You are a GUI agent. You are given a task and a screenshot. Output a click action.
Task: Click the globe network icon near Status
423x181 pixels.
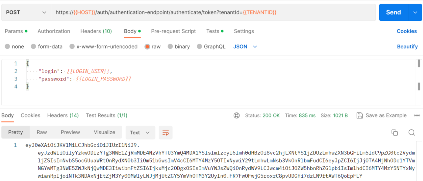(x=237, y=115)
